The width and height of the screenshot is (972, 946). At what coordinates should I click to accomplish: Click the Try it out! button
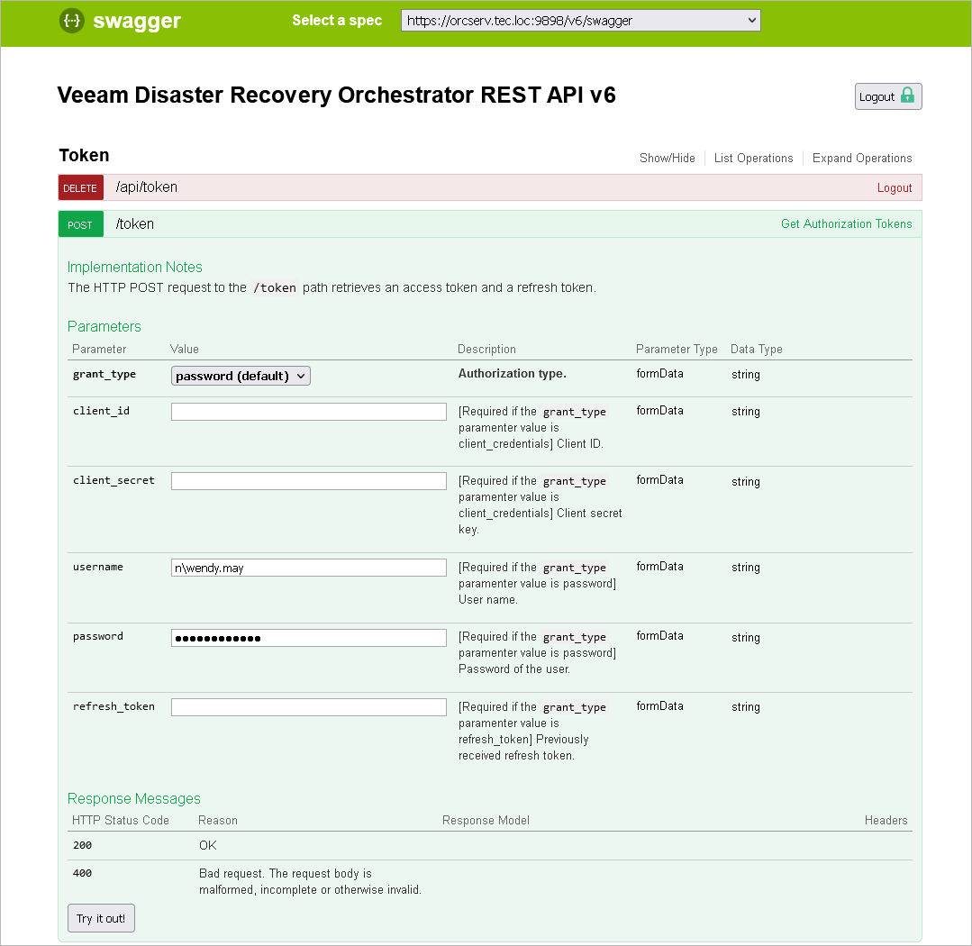(101, 918)
